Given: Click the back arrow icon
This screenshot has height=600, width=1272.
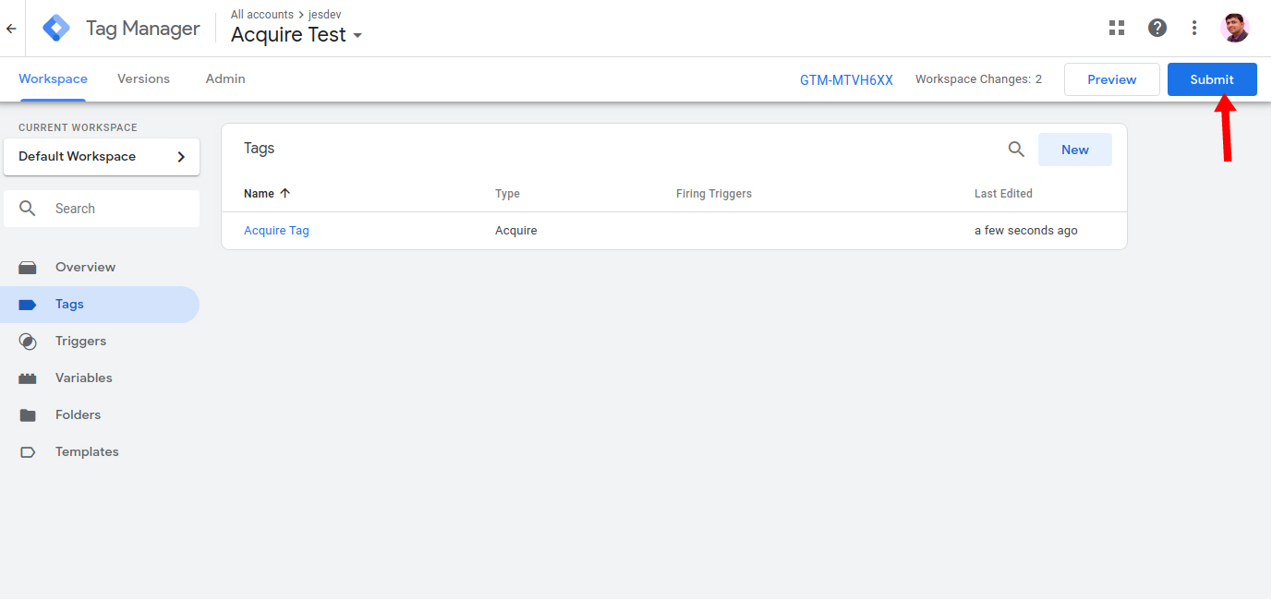Looking at the screenshot, I should pos(11,29).
